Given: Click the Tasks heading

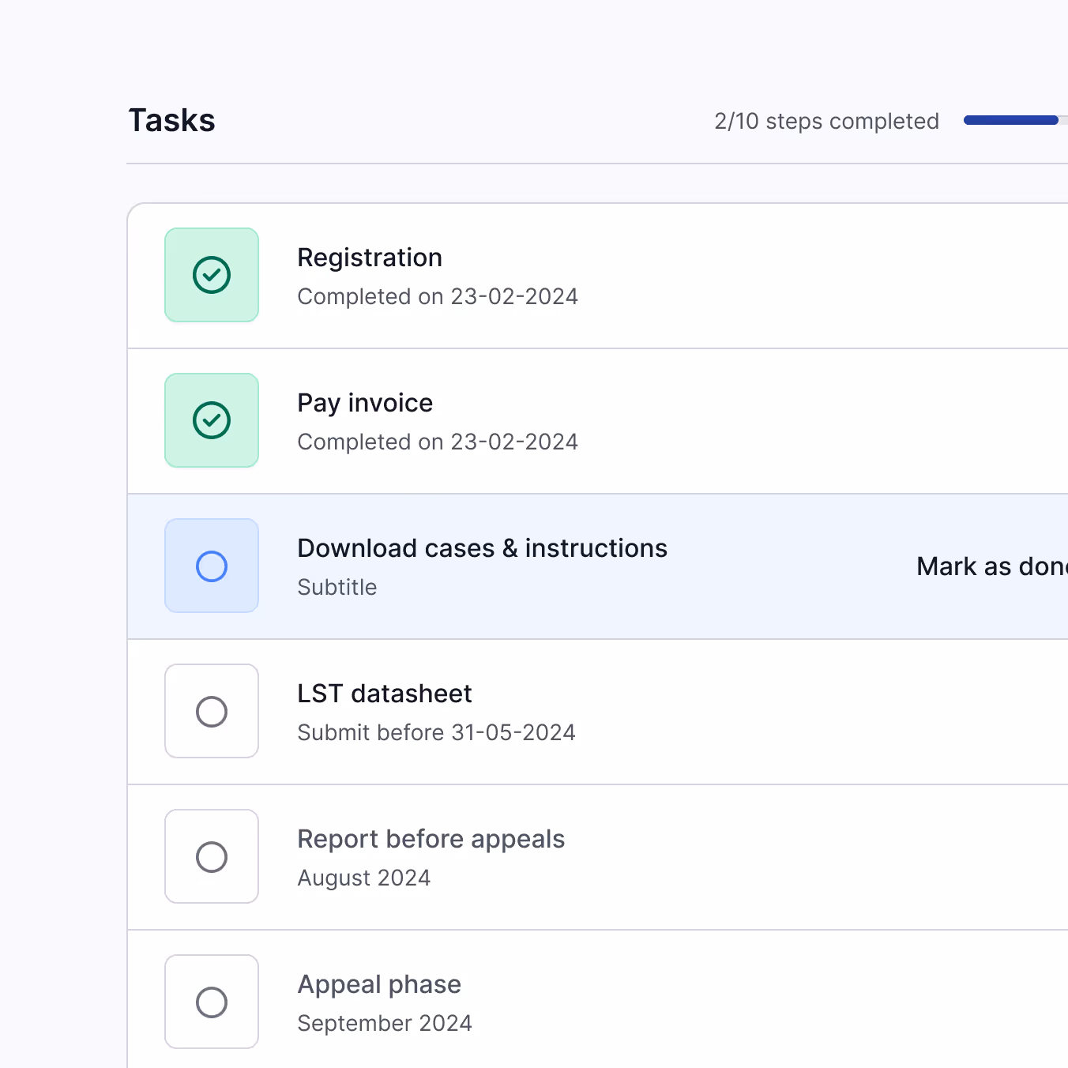Looking at the screenshot, I should (x=171, y=120).
